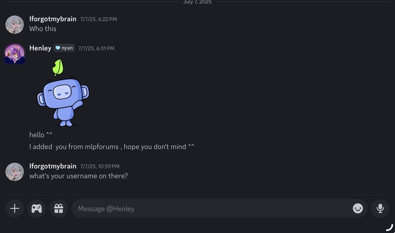Open the gift Nitro button
Image resolution: width=395 pixels, height=233 pixels.
(59, 208)
